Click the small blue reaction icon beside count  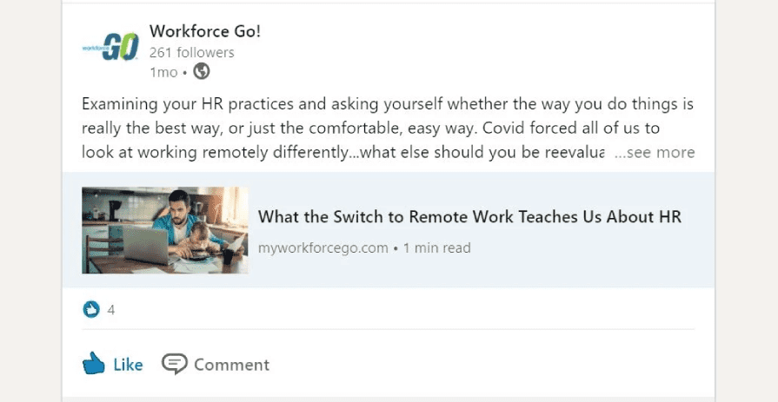coord(90,309)
